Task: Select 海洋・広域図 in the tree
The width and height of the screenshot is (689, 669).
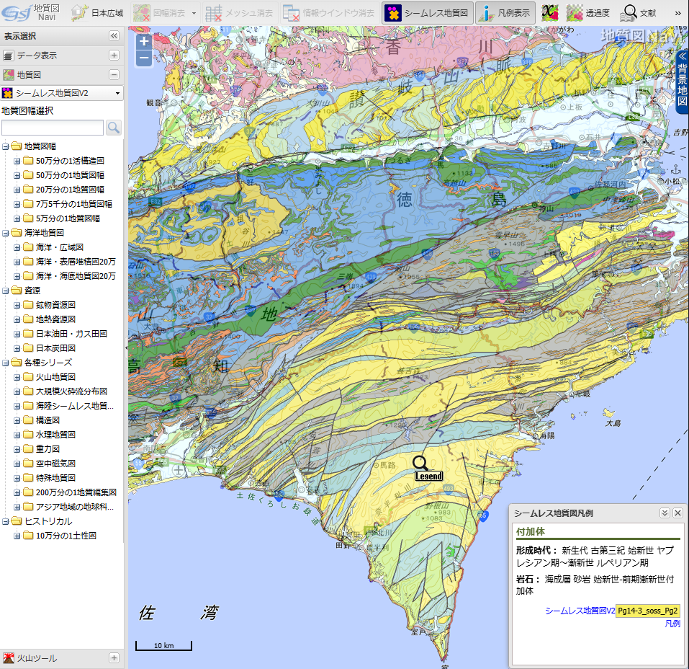Action: (59, 247)
